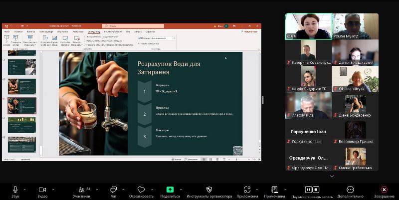Switch to the Справка ribbon tab
399x200 pixels.
click(150, 31)
